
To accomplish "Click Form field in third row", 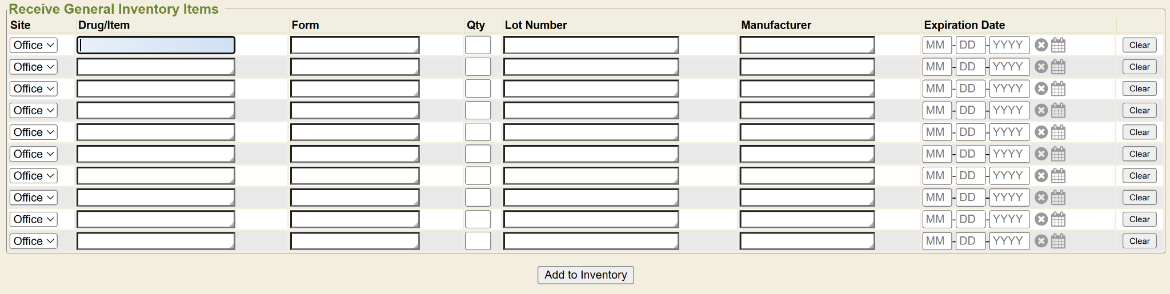I will tap(354, 88).
